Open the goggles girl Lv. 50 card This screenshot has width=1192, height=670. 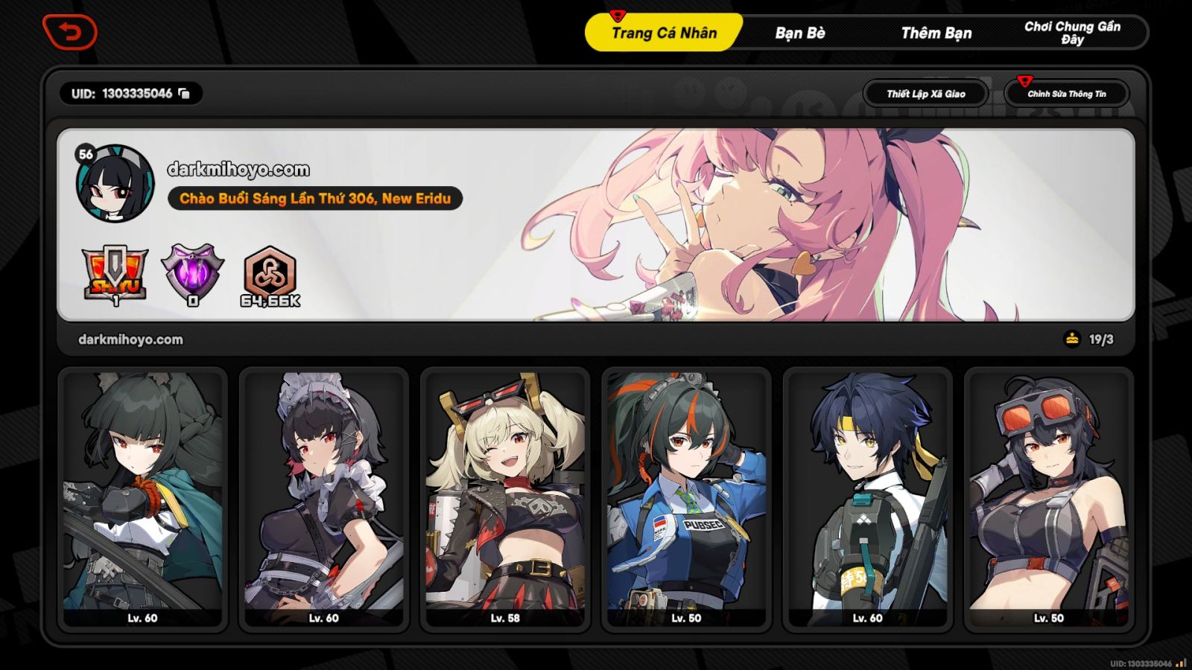(1049, 500)
